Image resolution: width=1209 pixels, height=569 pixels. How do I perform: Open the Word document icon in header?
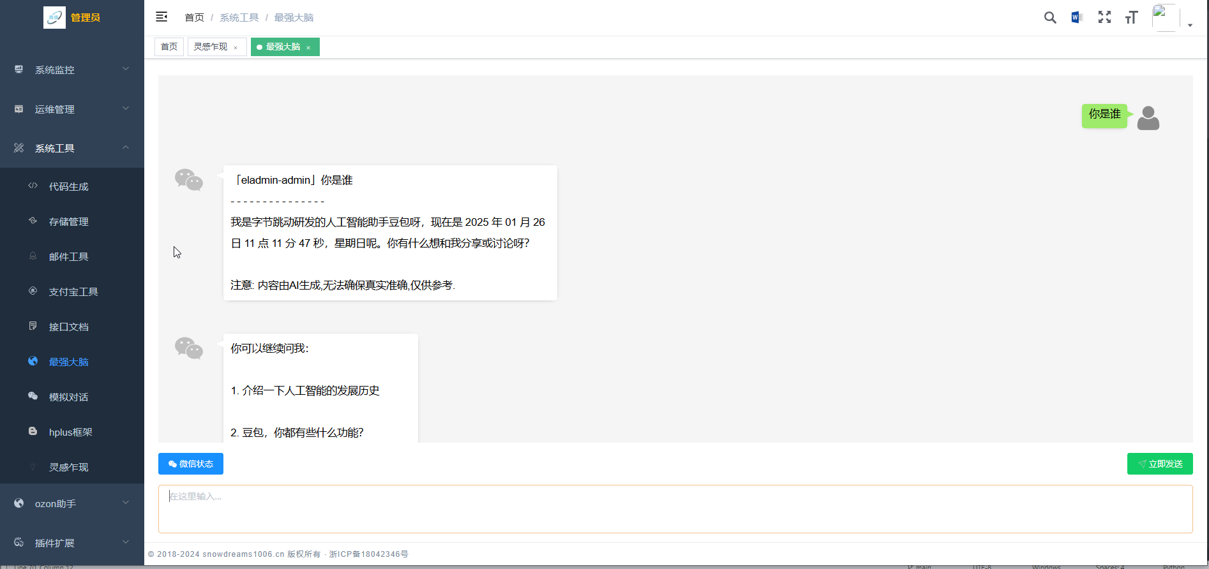tap(1077, 18)
